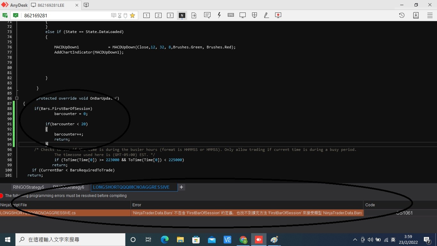Image resolution: width=437 pixels, height=246 pixels.
Task: Select the LONGSHORTQQQ08CNOAGGRESSIVE.cs error row
Action: [x=219, y=213]
